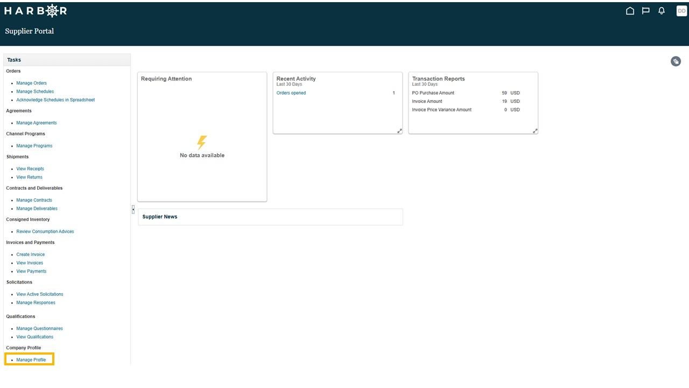The width and height of the screenshot is (689, 388).
Task: Open View Returns link
Action: [x=29, y=177]
